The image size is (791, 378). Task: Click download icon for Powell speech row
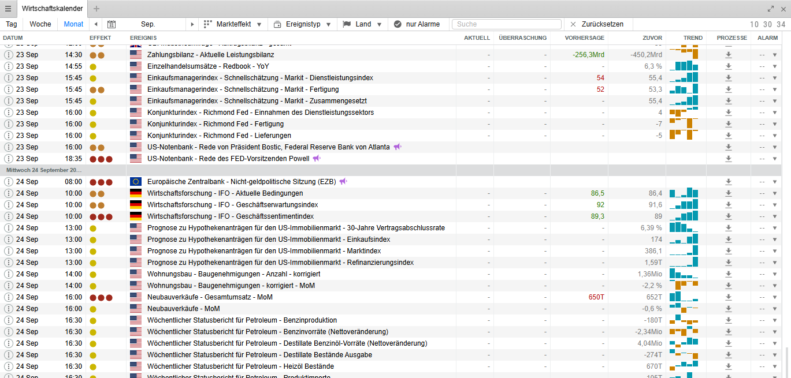[729, 159]
